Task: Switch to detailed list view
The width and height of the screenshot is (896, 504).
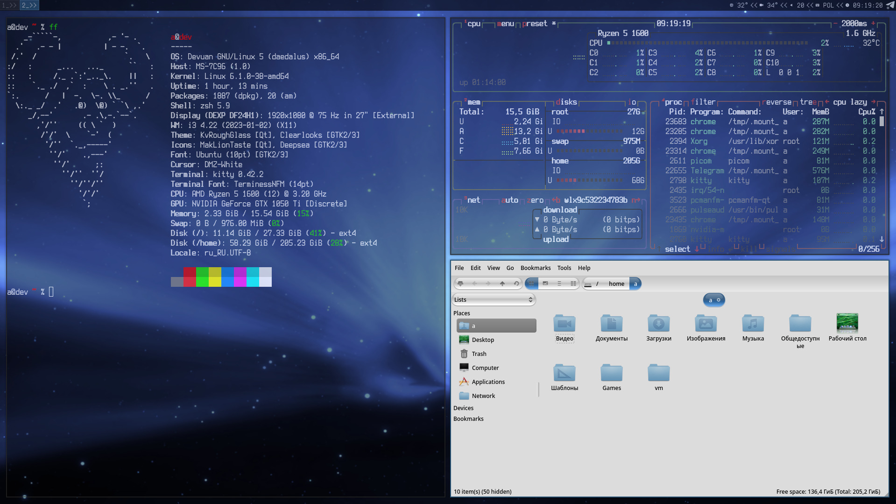Action: click(x=573, y=284)
